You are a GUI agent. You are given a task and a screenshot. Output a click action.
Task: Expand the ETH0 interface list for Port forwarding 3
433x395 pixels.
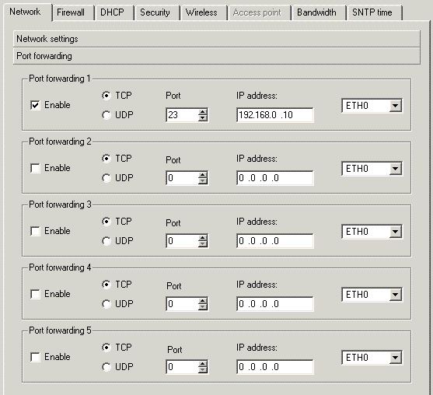(x=395, y=232)
